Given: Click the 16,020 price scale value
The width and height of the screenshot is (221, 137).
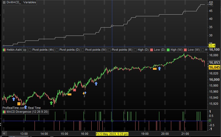Looking at the screenshot, I should (214, 73).
